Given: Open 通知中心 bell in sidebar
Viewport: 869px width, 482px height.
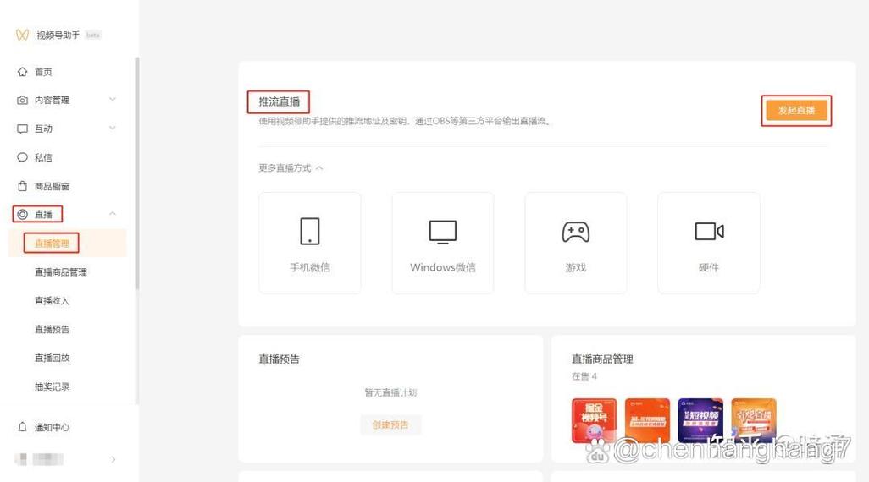Looking at the screenshot, I should pos(52,427).
